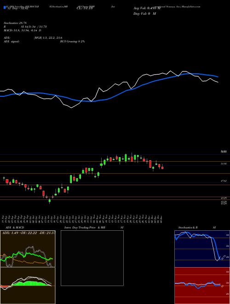The image size is (230, 304).
Task: Click the 'Stochastics & R' panel title
Action: point(188,228)
